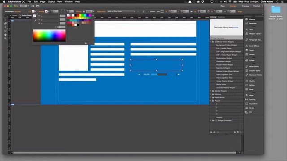Click the Publish button
Screen dimensions: 287x161
257,6
